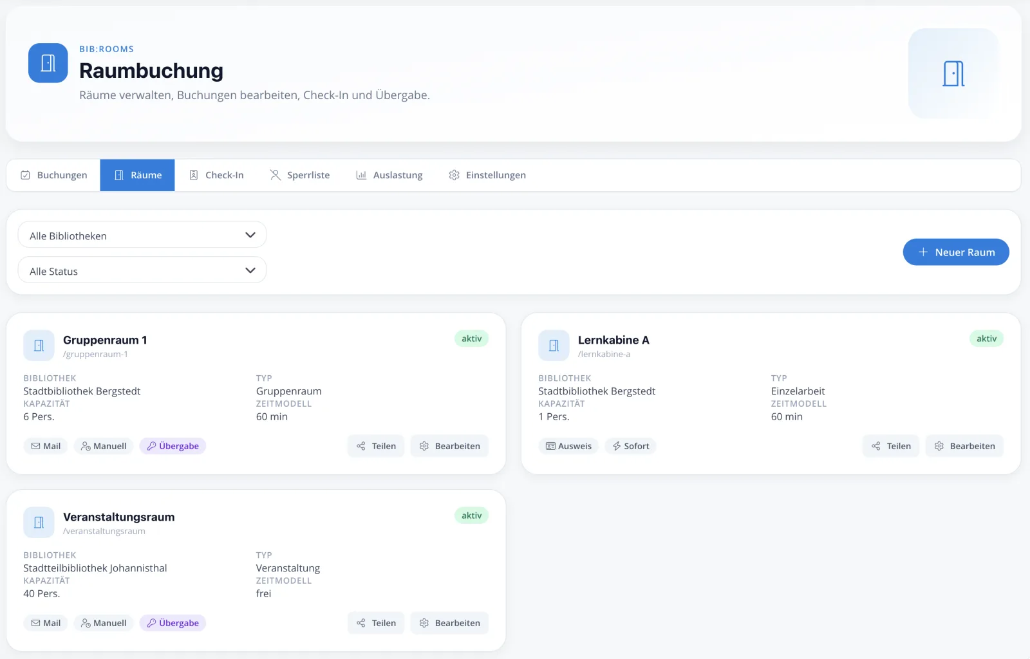Click the Gruppenraum 1 room door icon
This screenshot has height=659, width=1030.
tap(39, 346)
